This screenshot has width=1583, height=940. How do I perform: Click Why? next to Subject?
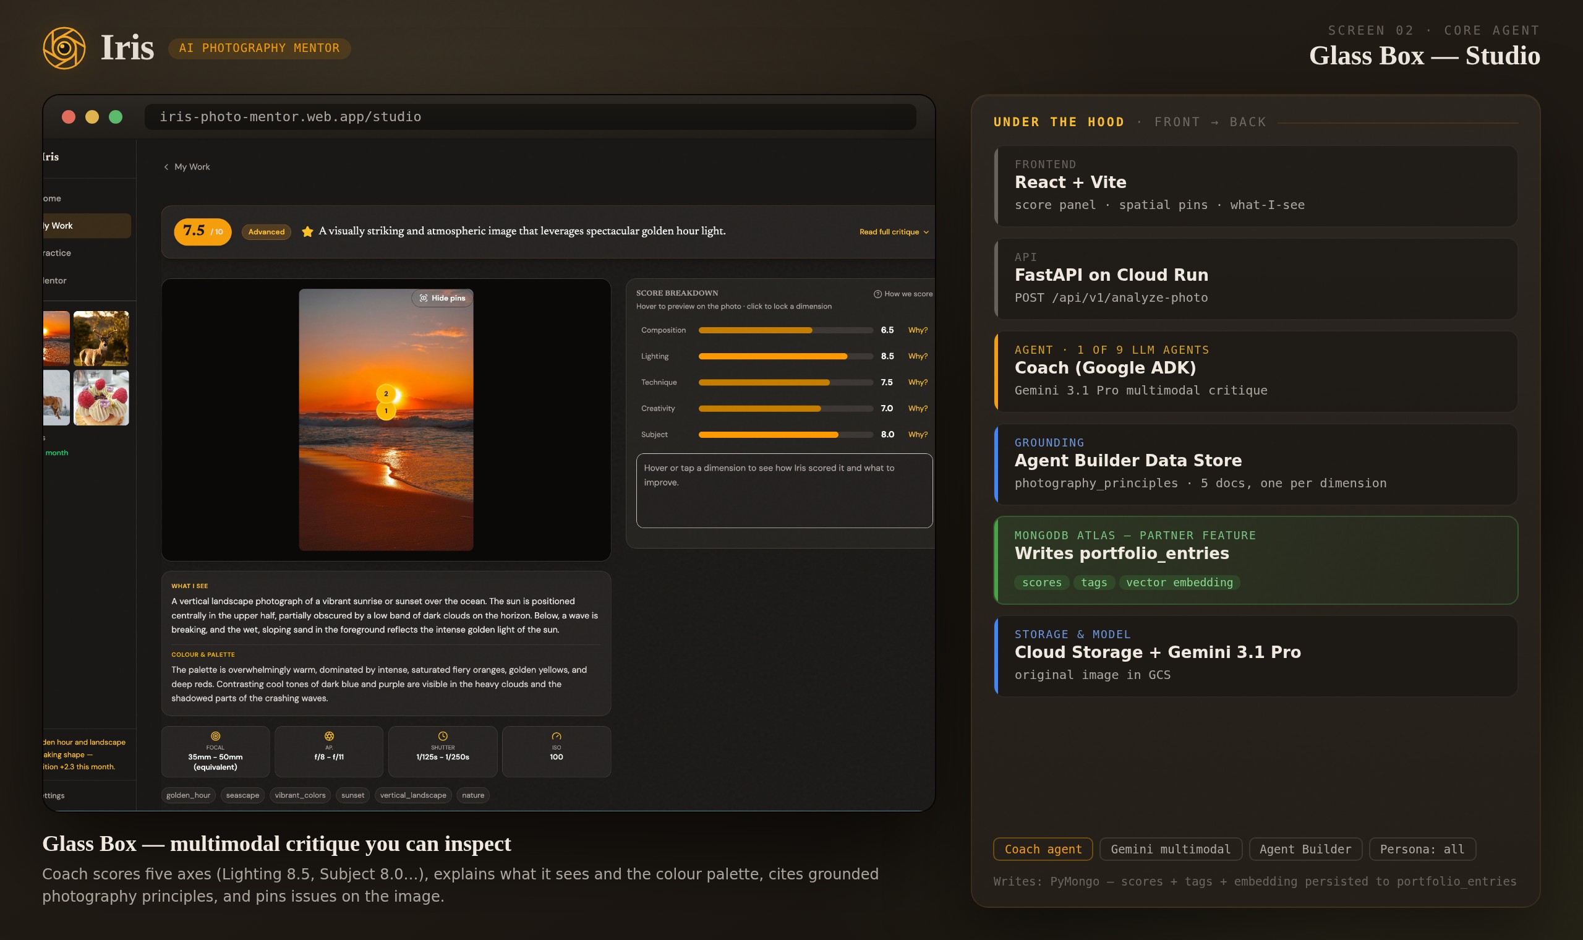[x=918, y=435]
